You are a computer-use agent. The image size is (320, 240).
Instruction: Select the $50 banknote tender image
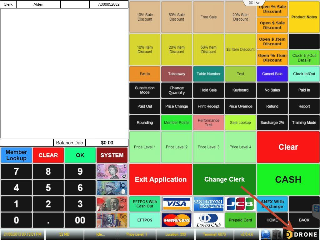point(112,220)
